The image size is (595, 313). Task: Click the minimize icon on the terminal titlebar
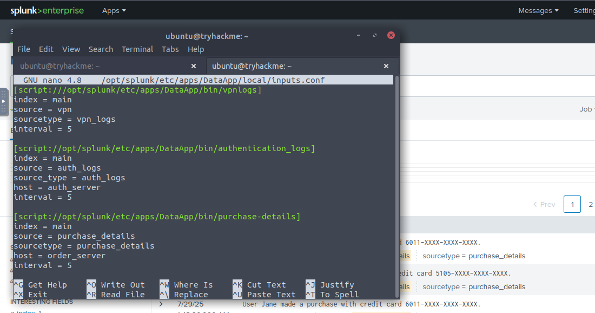(x=358, y=35)
